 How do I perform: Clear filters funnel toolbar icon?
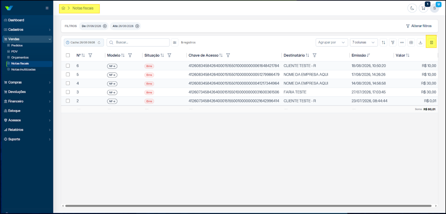[393, 42]
